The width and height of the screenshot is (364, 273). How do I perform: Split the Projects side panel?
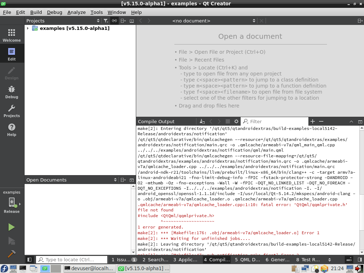click(x=123, y=21)
